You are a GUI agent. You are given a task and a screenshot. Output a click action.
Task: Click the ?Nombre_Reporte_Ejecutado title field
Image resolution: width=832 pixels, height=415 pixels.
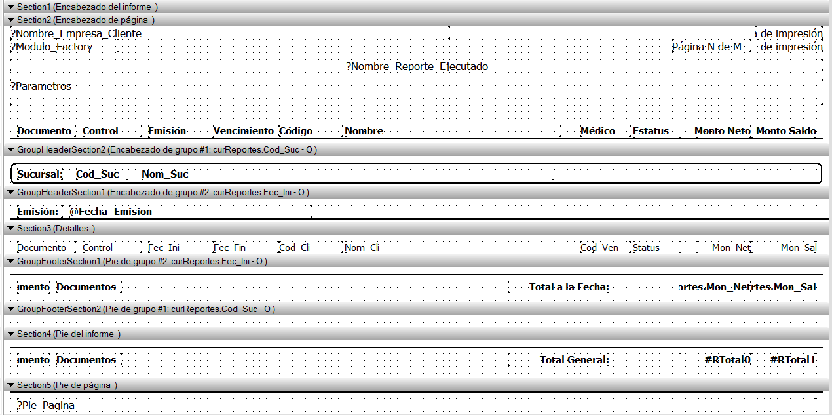417,67
